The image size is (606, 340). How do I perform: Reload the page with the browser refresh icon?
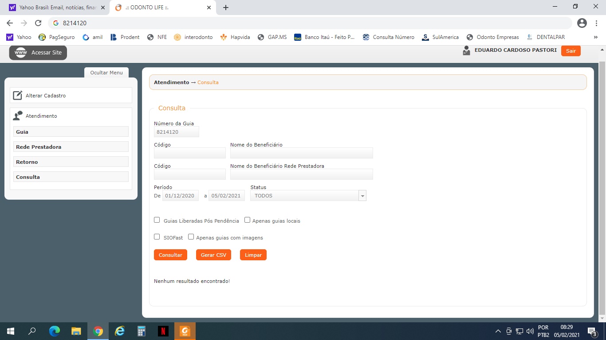tap(38, 23)
